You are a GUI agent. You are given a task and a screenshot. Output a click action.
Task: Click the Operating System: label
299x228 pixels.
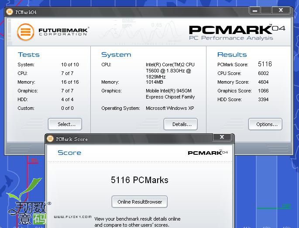point(121,108)
